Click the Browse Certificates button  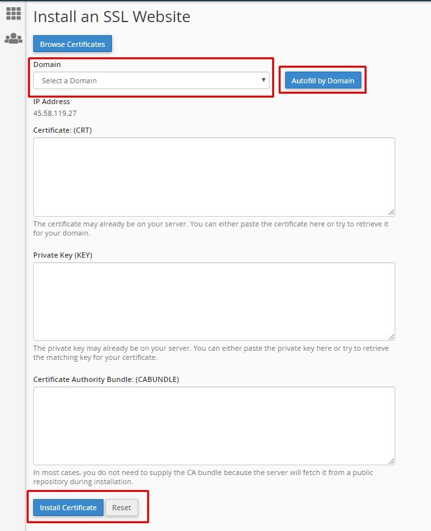coord(72,44)
